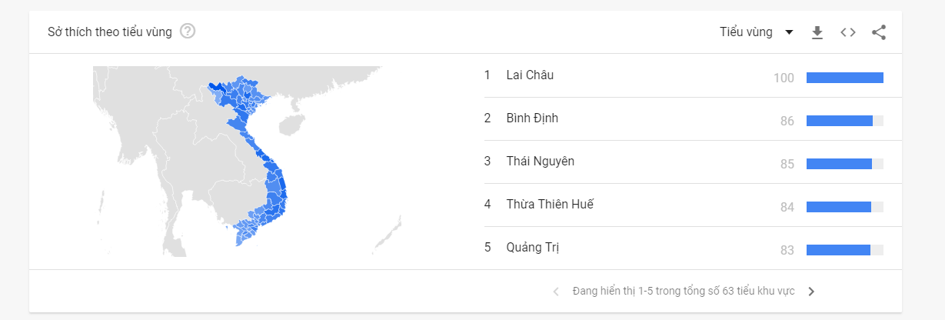Go to the next page of subregions

pos(811,292)
